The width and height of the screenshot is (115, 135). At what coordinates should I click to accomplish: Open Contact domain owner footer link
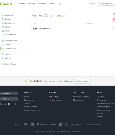33,110
